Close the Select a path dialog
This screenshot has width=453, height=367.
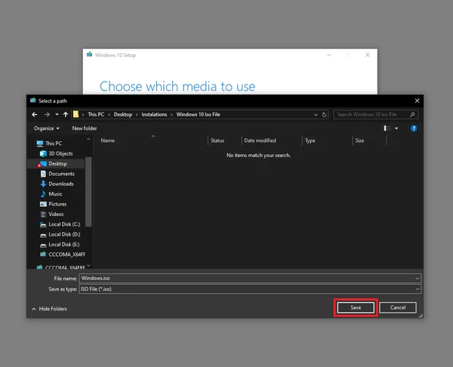[418, 100]
